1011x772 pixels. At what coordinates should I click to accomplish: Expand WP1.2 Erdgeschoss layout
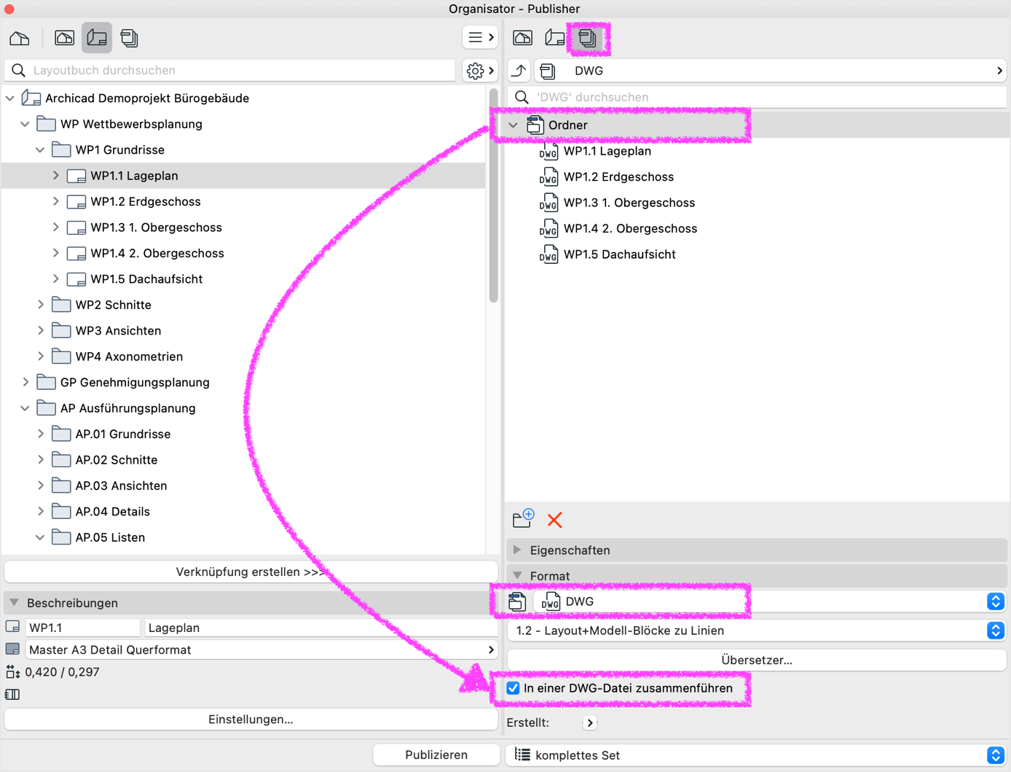click(56, 202)
